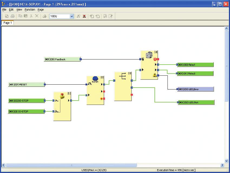Select the Relay1 output tag
The height and width of the screenshot is (173, 230).
[x=195, y=65]
